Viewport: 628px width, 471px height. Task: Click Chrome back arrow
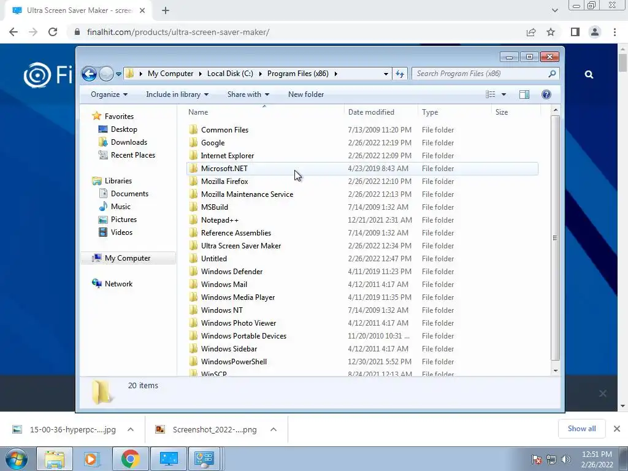click(13, 32)
